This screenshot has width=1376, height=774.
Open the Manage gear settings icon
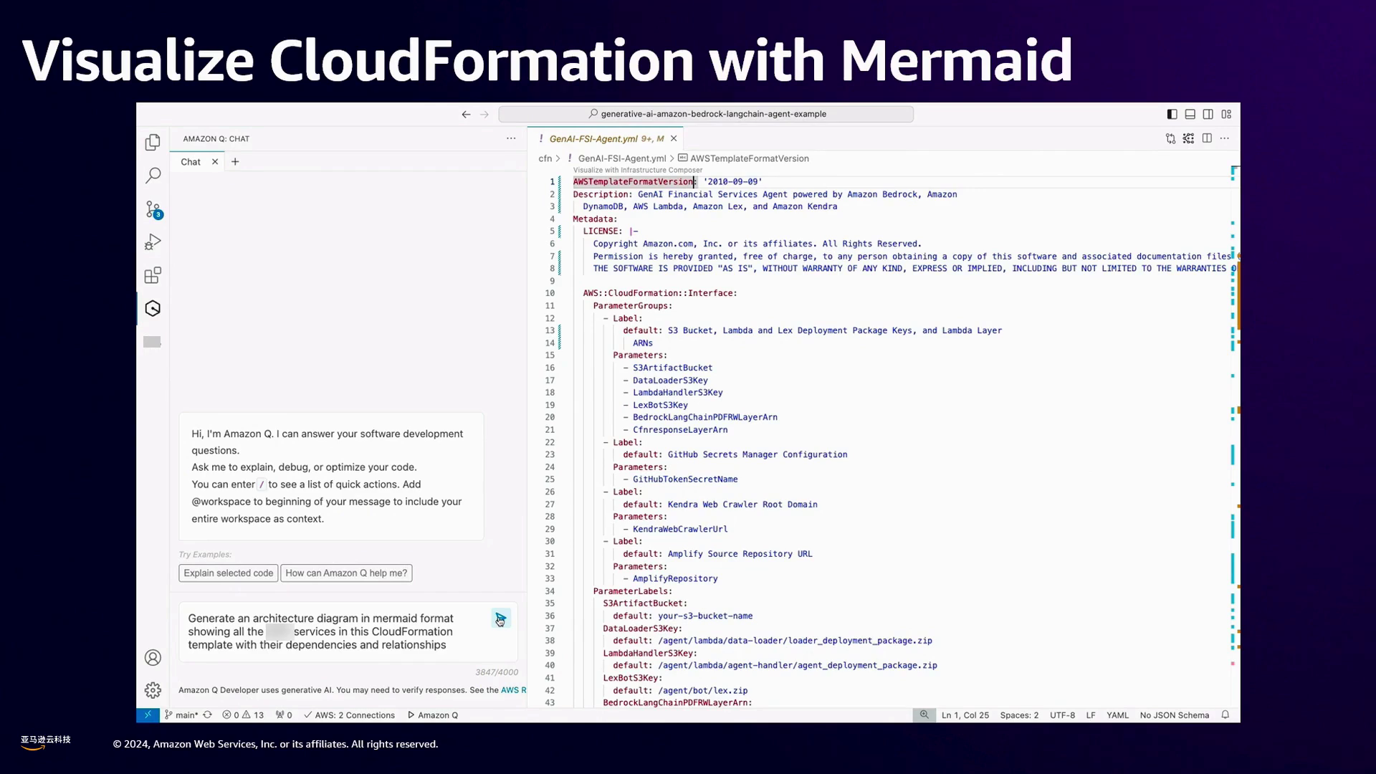coord(153,690)
